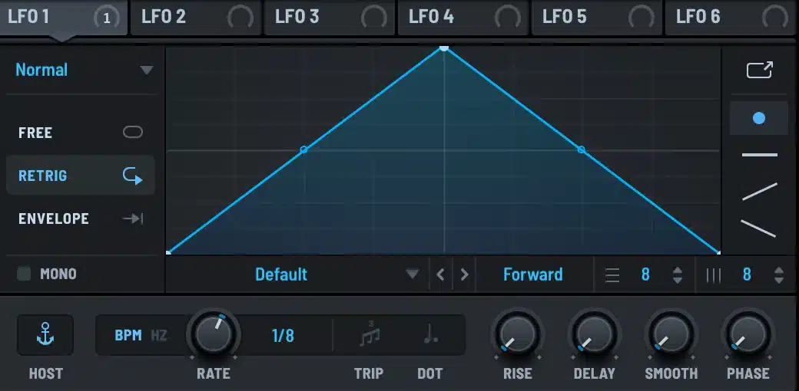The height and width of the screenshot is (391, 799).
Task: Click the dropdown arrow beside Normal
Action: pos(147,71)
